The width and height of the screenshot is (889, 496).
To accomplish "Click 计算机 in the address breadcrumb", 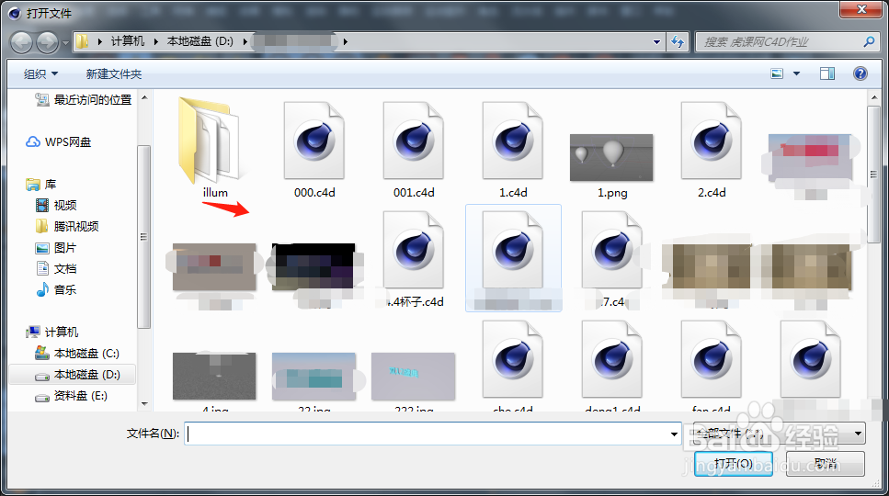I will (128, 41).
